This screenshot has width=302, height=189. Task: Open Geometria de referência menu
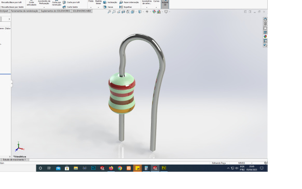[147, 2]
